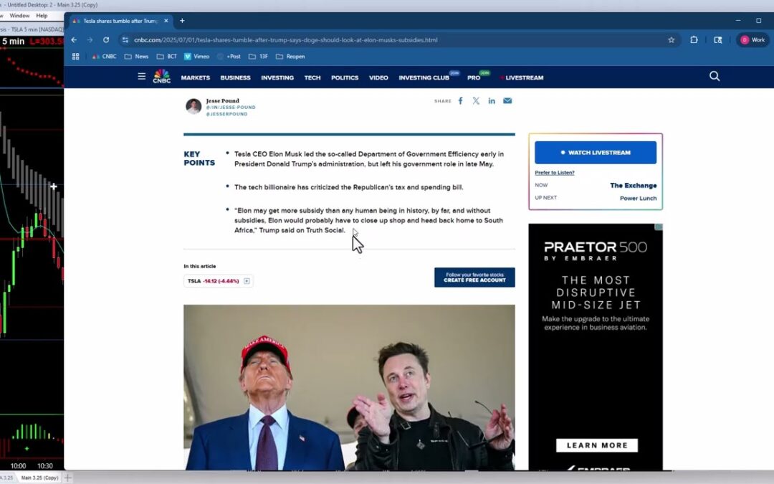Image resolution: width=774 pixels, height=484 pixels.
Task: Add TSLA to watchlist plus icon
Action: [x=247, y=281]
